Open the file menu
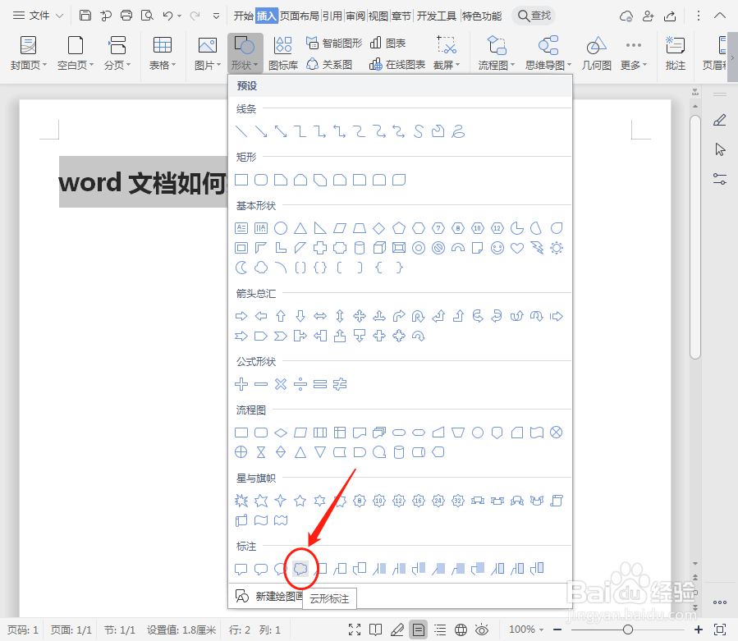Viewport: 738px width, 641px height. click(x=38, y=16)
